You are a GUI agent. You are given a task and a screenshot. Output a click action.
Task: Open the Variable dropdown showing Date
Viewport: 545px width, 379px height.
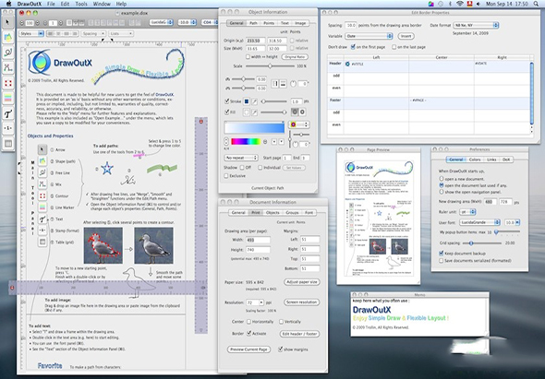[x=369, y=36]
